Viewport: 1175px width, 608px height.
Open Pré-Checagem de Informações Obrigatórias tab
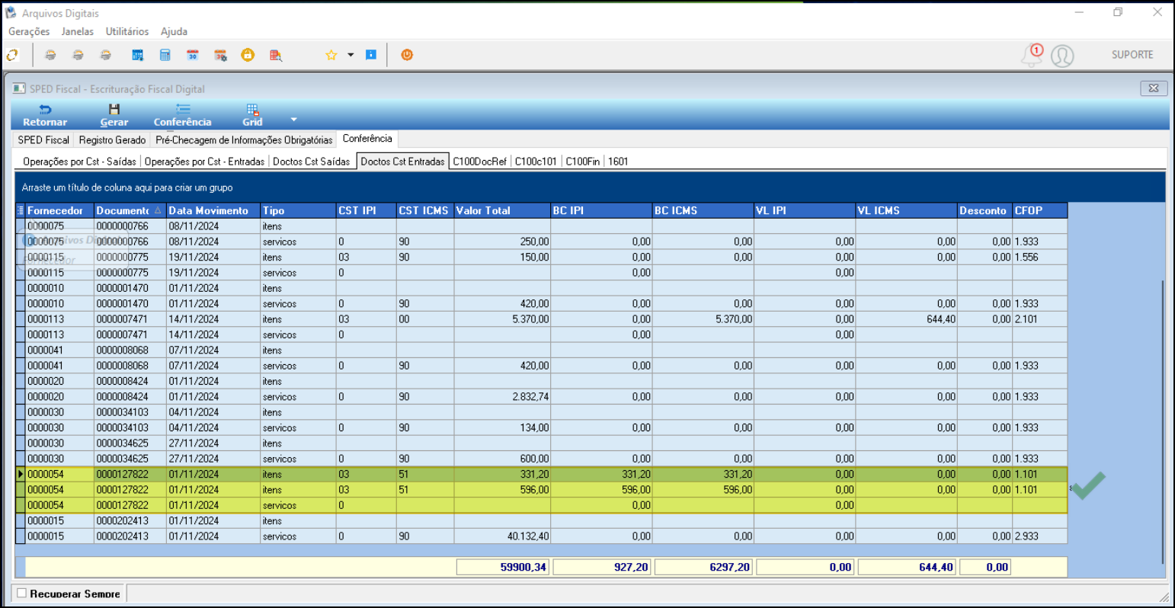click(244, 140)
